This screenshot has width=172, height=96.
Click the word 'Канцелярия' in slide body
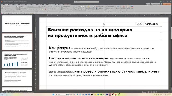pos(60,48)
